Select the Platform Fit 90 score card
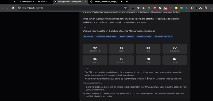Viewport: 213px width, 101px height. 95,49
